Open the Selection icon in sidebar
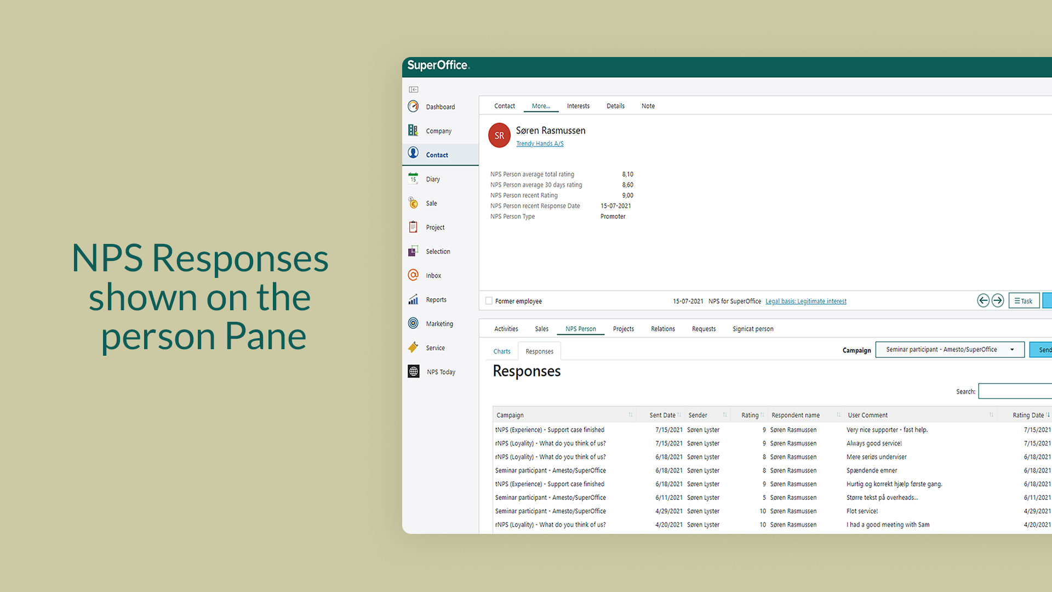This screenshot has width=1052, height=592. tap(413, 251)
